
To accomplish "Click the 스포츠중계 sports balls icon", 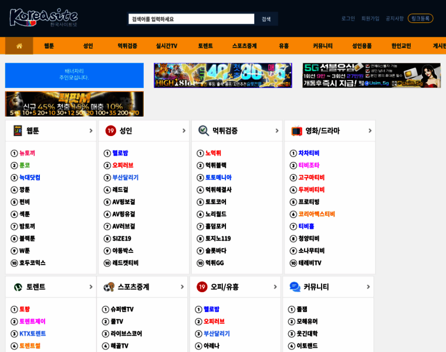I will pos(109,287).
